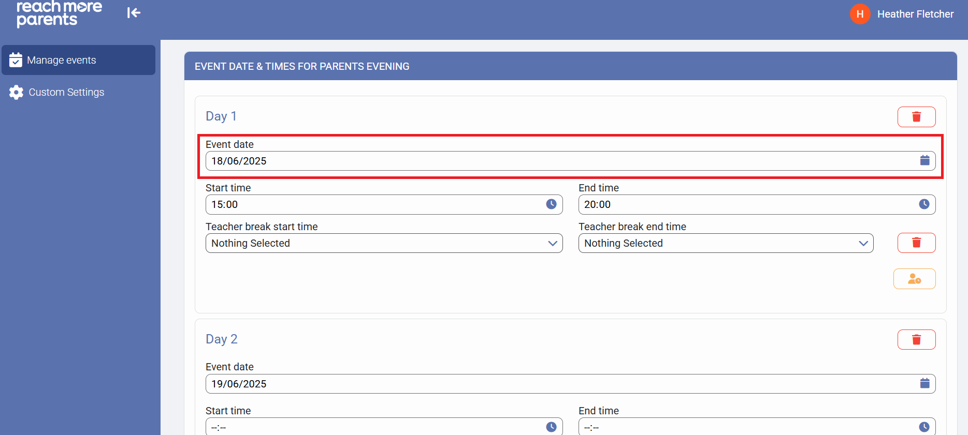The height and width of the screenshot is (435, 968).
Task: Click the Day 2 event date field
Action: pyautogui.click(x=559, y=384)
